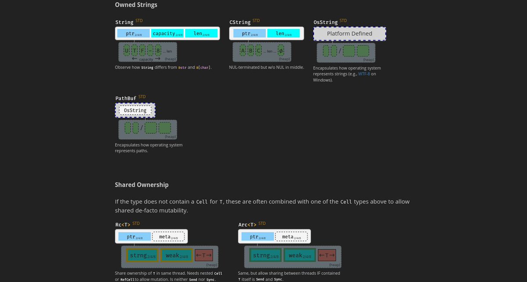Click the Owned Strings heading

(136, 5)
